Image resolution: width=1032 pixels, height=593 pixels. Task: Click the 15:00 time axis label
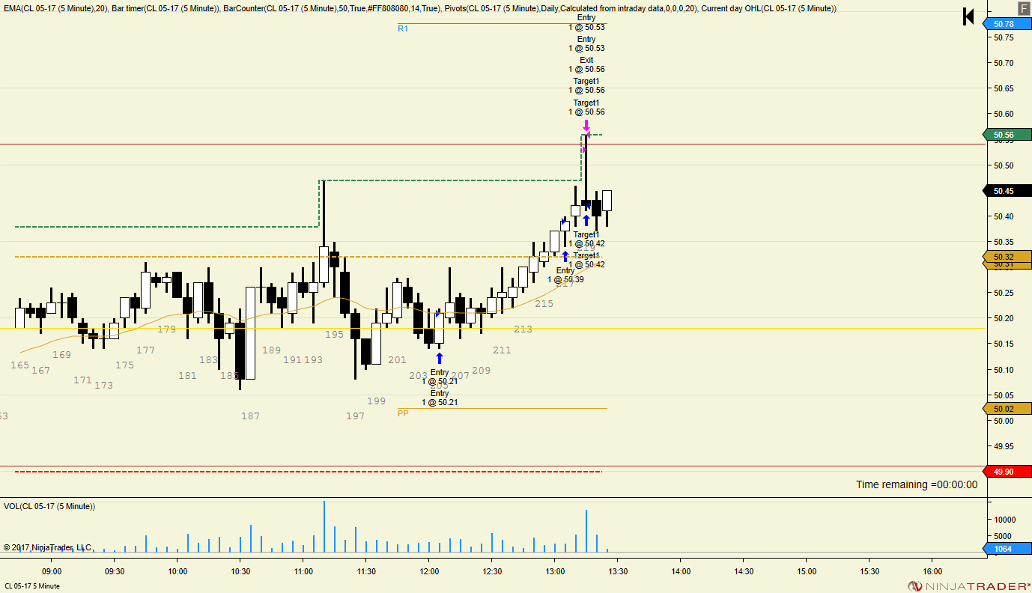point(806,571)
